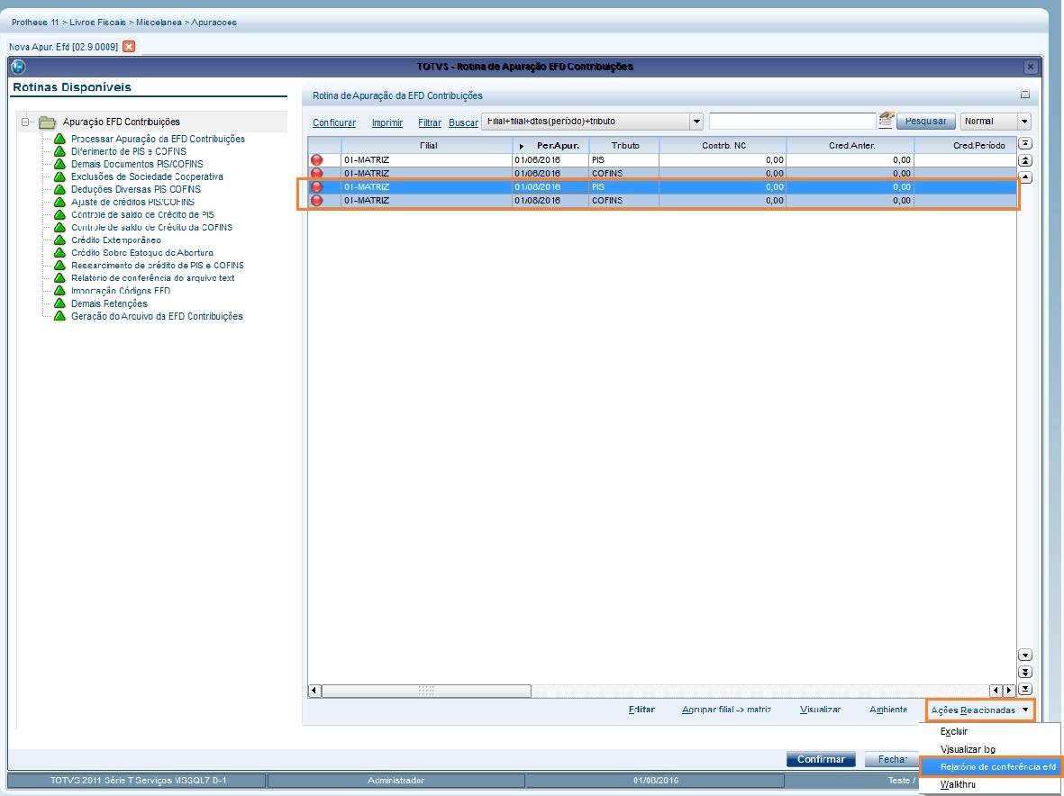Choose Visualizar log menu entry
Screen dimensions: 1064x796
[x=968, y=749]
